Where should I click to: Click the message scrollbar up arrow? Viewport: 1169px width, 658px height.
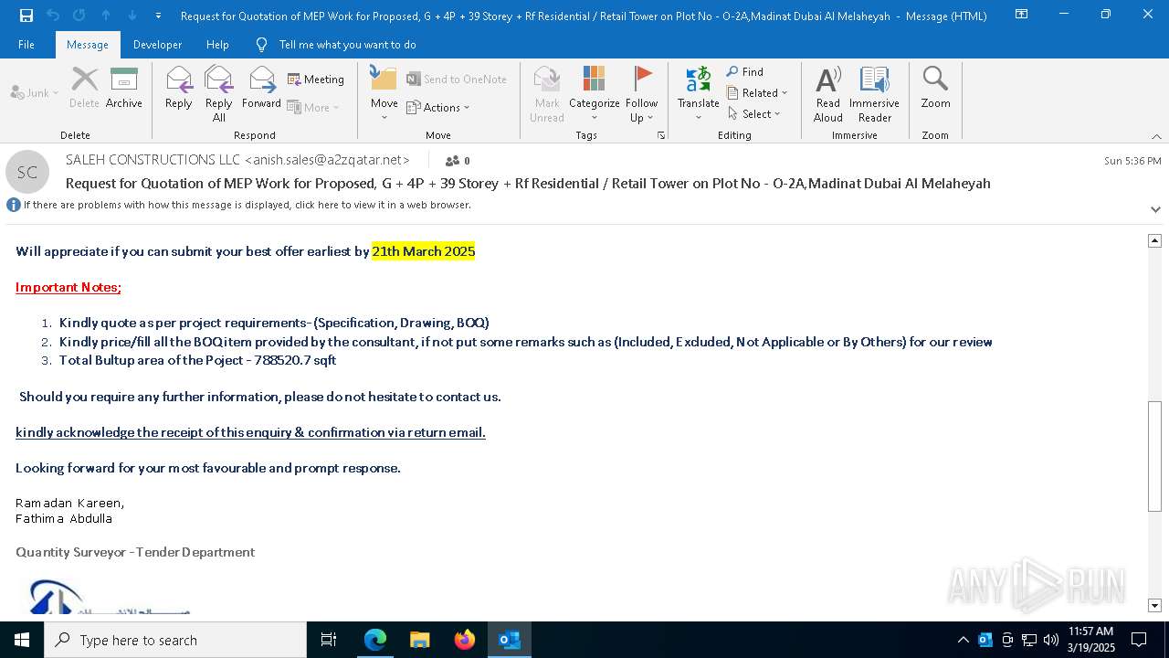pos(1154,240)
